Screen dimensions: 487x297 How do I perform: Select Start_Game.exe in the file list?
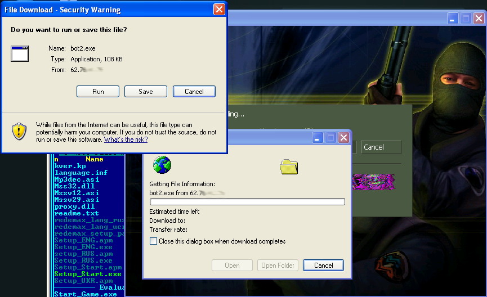pyautogui.click(x=86, y=294)
